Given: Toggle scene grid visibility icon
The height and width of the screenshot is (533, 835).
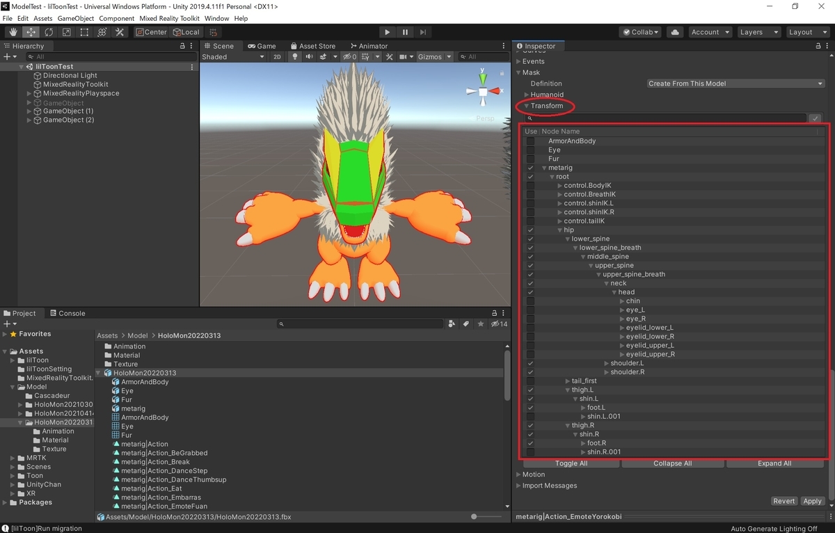Looking at the screenshot, I should 365,57.
